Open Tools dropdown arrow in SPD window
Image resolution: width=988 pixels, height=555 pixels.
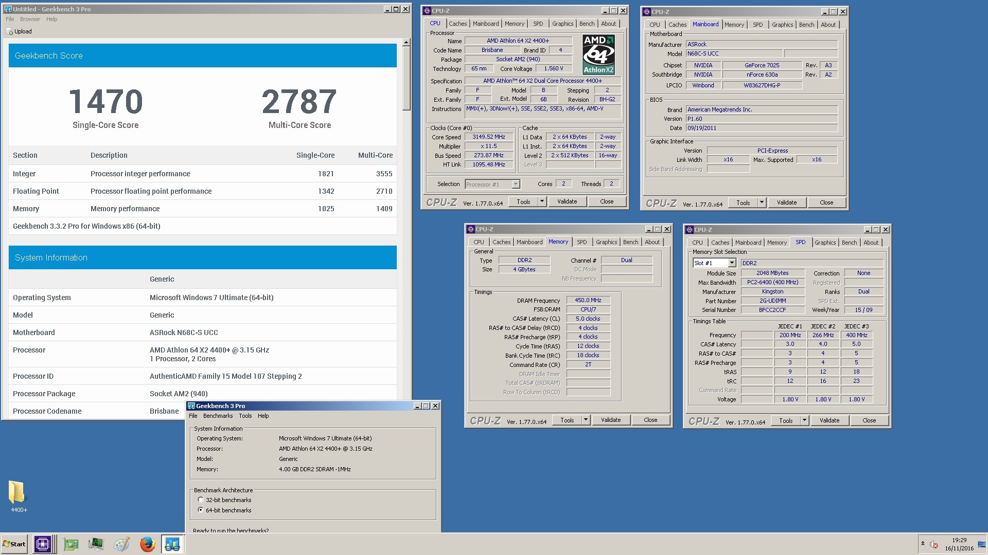click(804, 420)
